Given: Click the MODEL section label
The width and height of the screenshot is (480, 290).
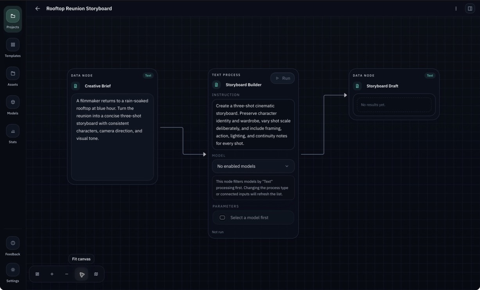Looking at the screenshot, I should pyautogui.click(x=219, y=156).
